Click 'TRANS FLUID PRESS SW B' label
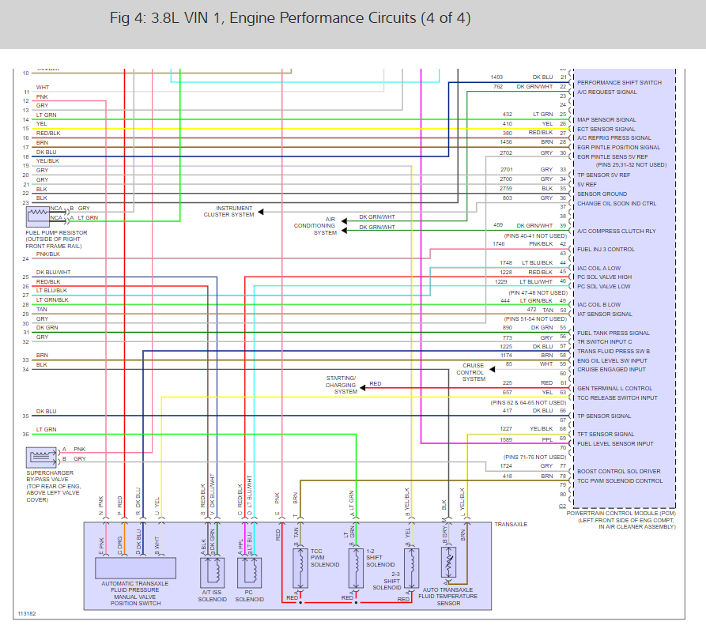The image size is (706, 629). [x=614, y=352]
